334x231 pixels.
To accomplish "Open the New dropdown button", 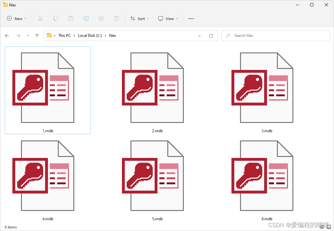I will 17,18.
